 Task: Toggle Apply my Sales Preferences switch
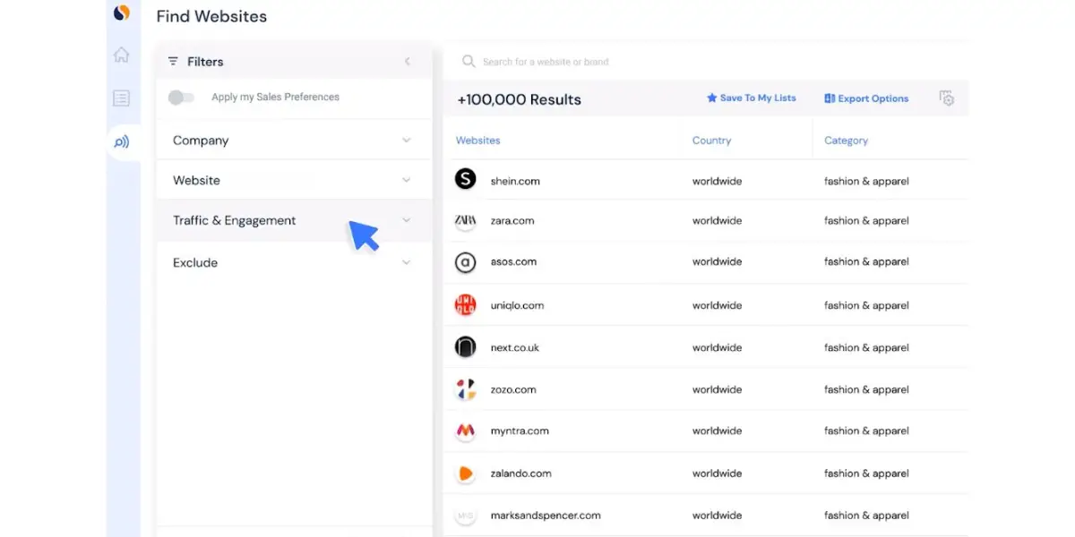[181, 98]
